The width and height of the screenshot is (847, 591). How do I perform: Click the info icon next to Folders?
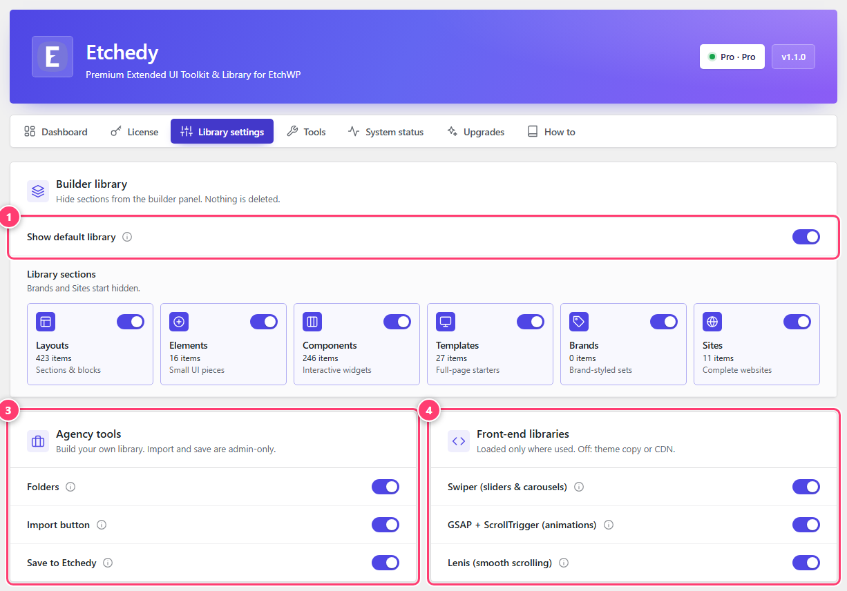(70, 487)
